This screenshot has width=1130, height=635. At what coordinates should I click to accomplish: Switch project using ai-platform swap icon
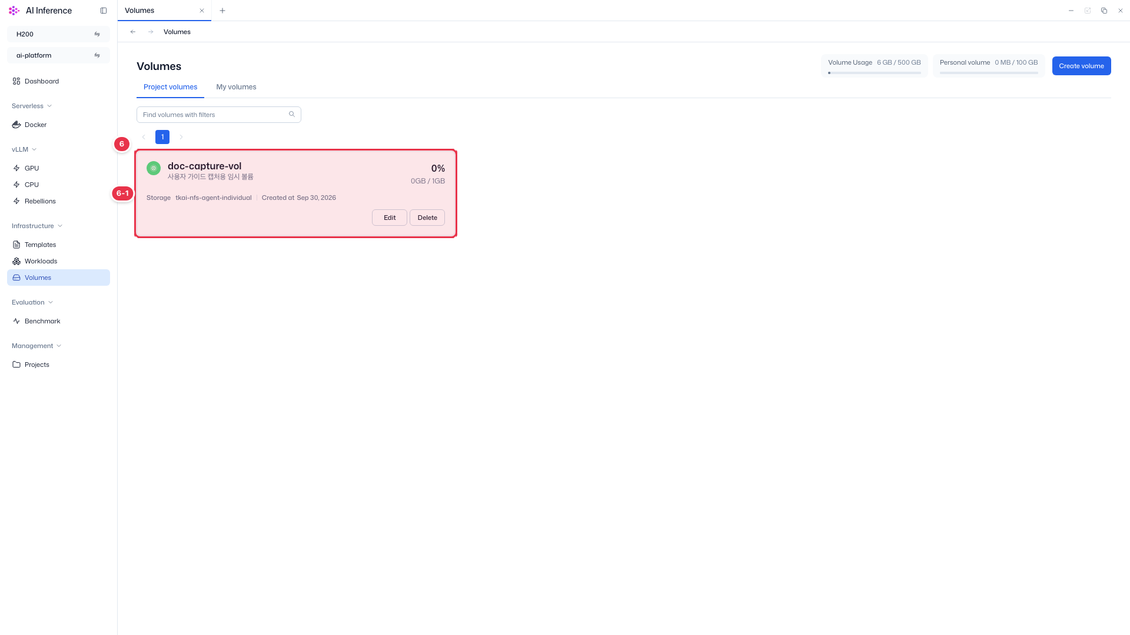point(97,55)
